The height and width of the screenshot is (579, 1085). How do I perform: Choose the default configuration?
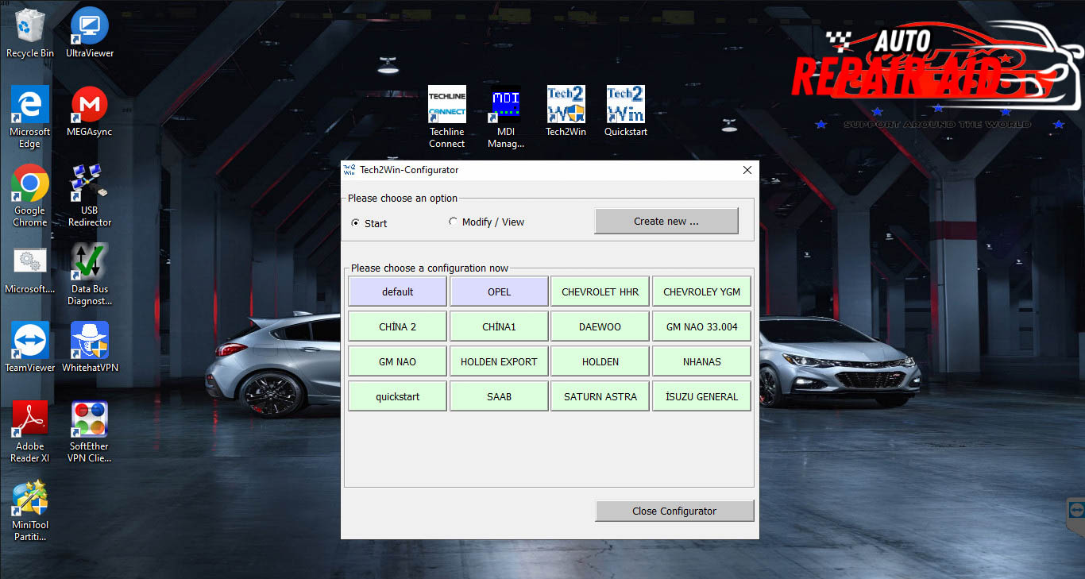coord(397,291)
